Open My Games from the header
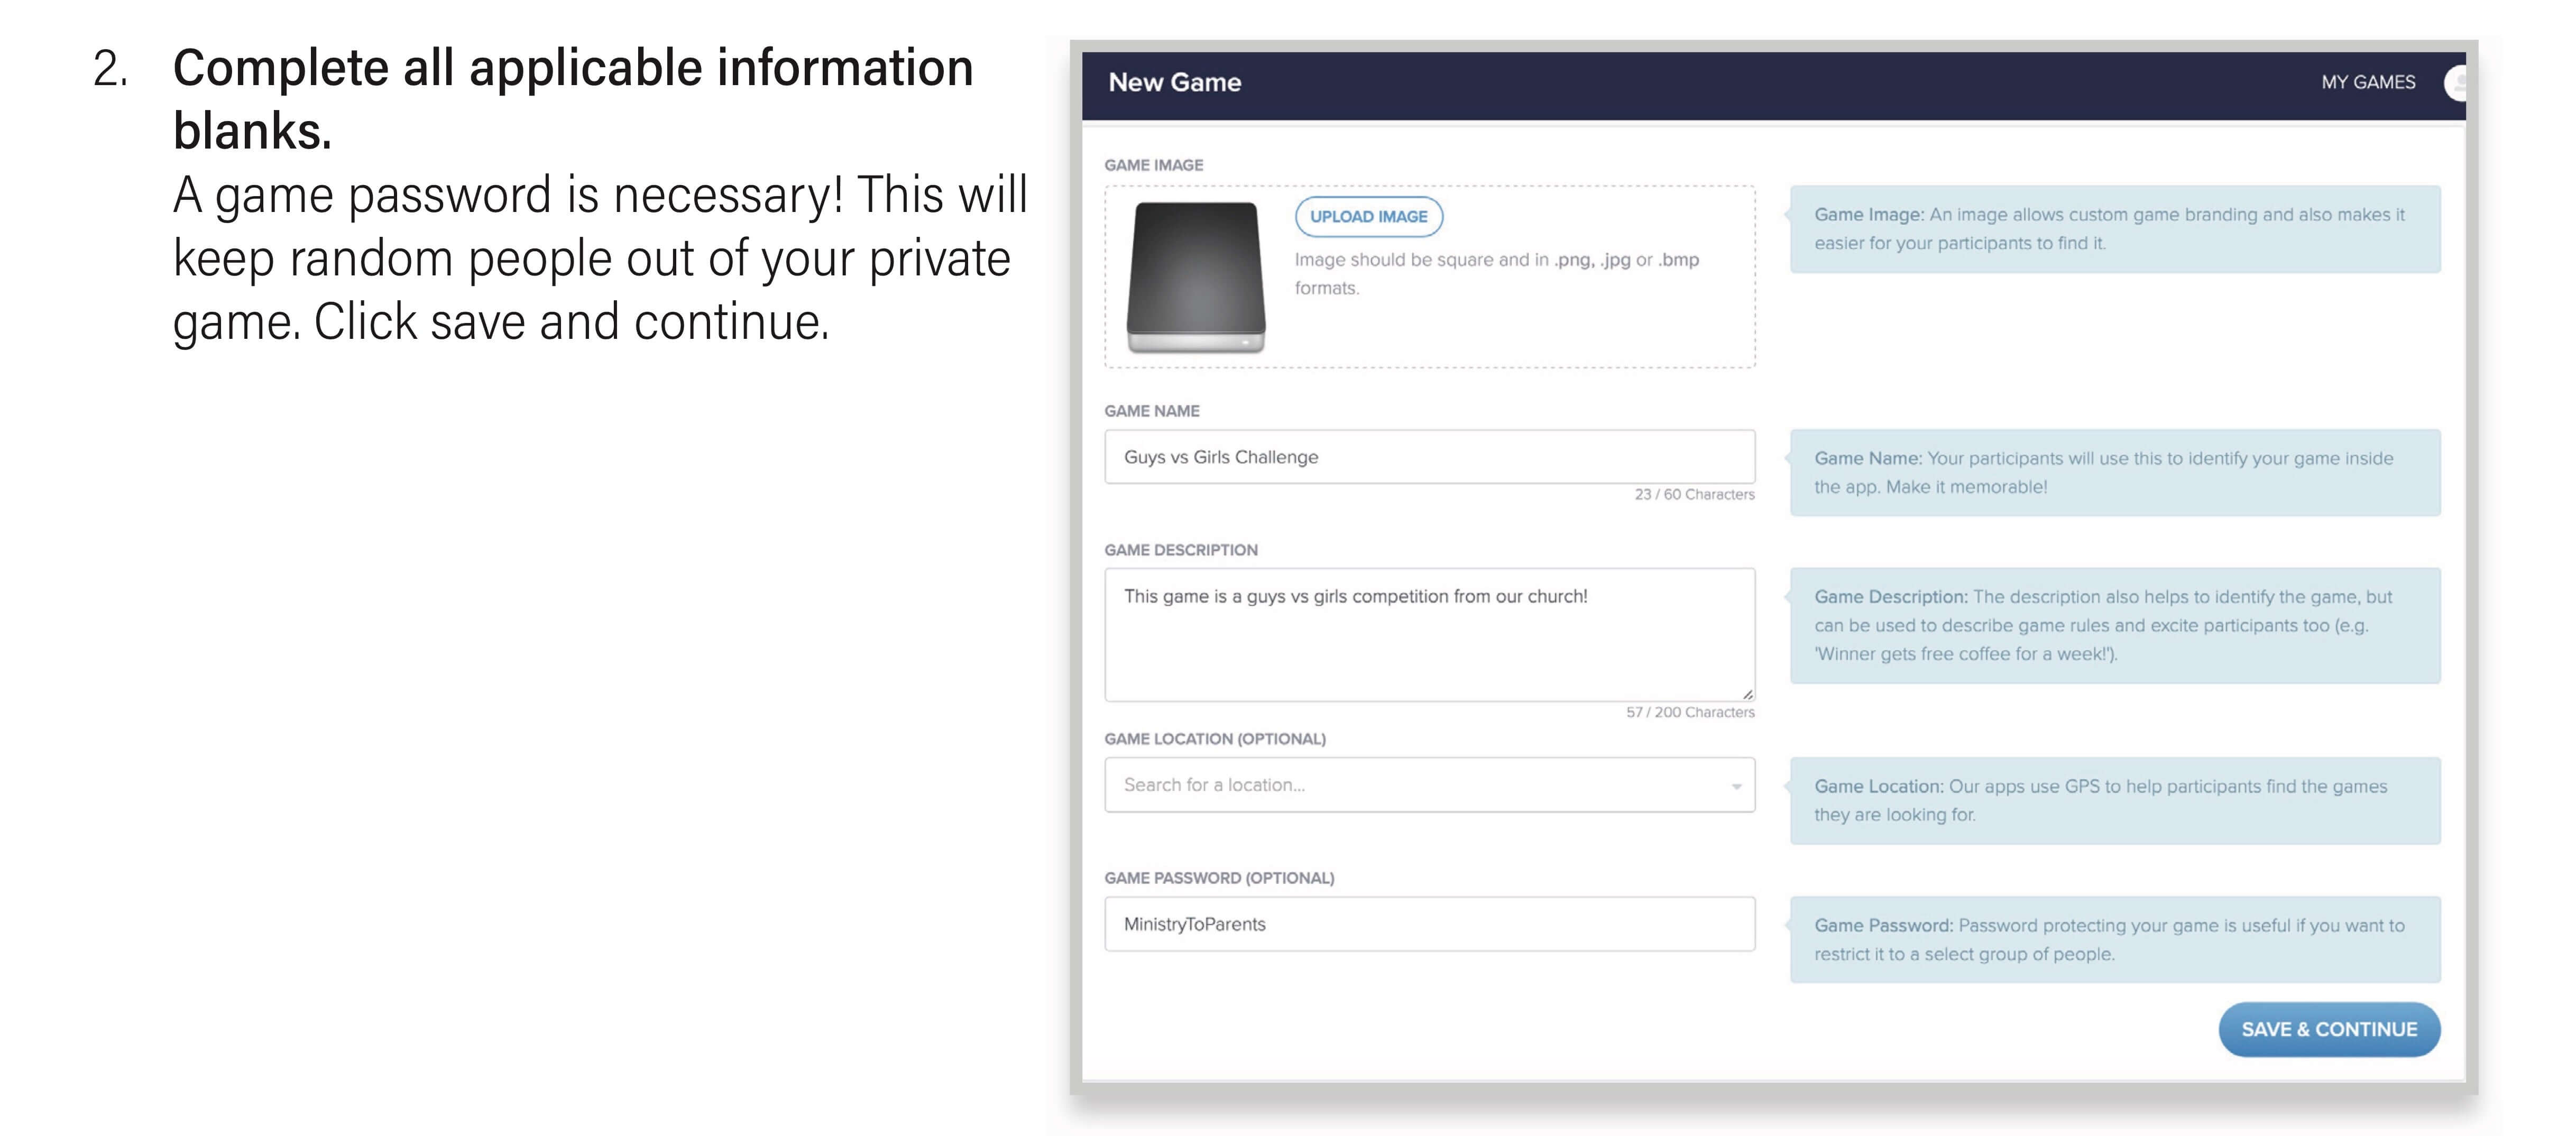 coord(2367,83)
